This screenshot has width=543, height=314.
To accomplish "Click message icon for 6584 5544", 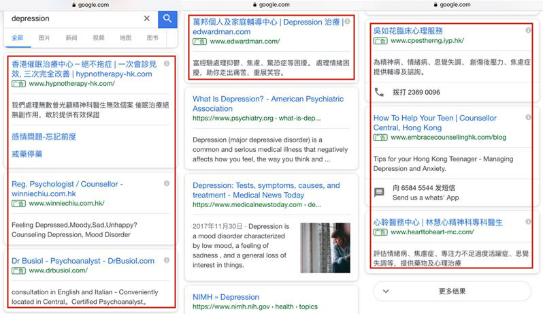I will click(380, 192).
